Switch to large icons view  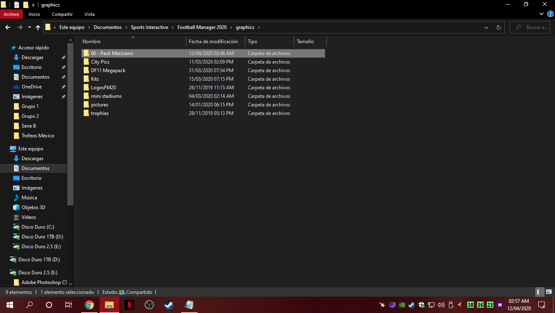pyautogui.click(x=549, y=292)
